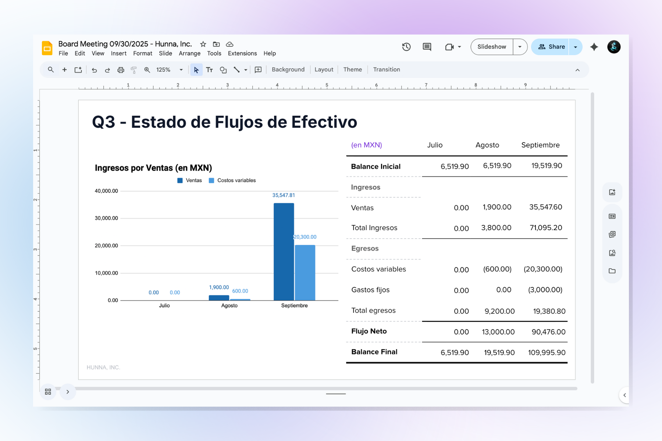Open the slide grid view
Viewport: 662px width, 441px height.
(x=48, y=392)
